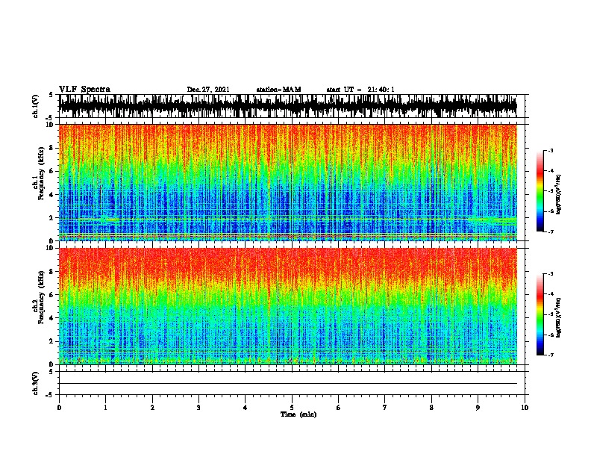The image size is (591, 457).
Task: Click time tick label "1" on x-axis
Action: point(105,408)
